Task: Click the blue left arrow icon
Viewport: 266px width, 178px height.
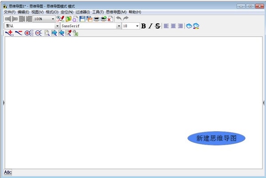Action: pyautogui.click(x=61, y=33)
